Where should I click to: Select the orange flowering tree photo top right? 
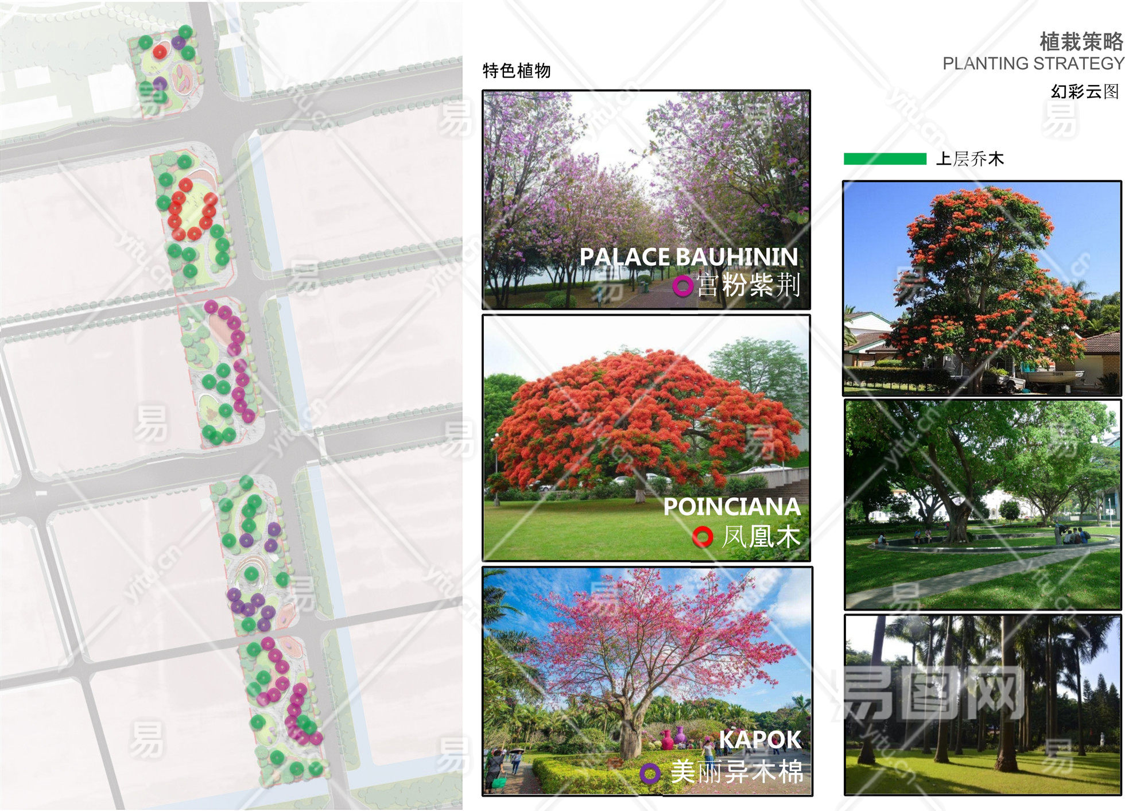click(x=982, y=287)
